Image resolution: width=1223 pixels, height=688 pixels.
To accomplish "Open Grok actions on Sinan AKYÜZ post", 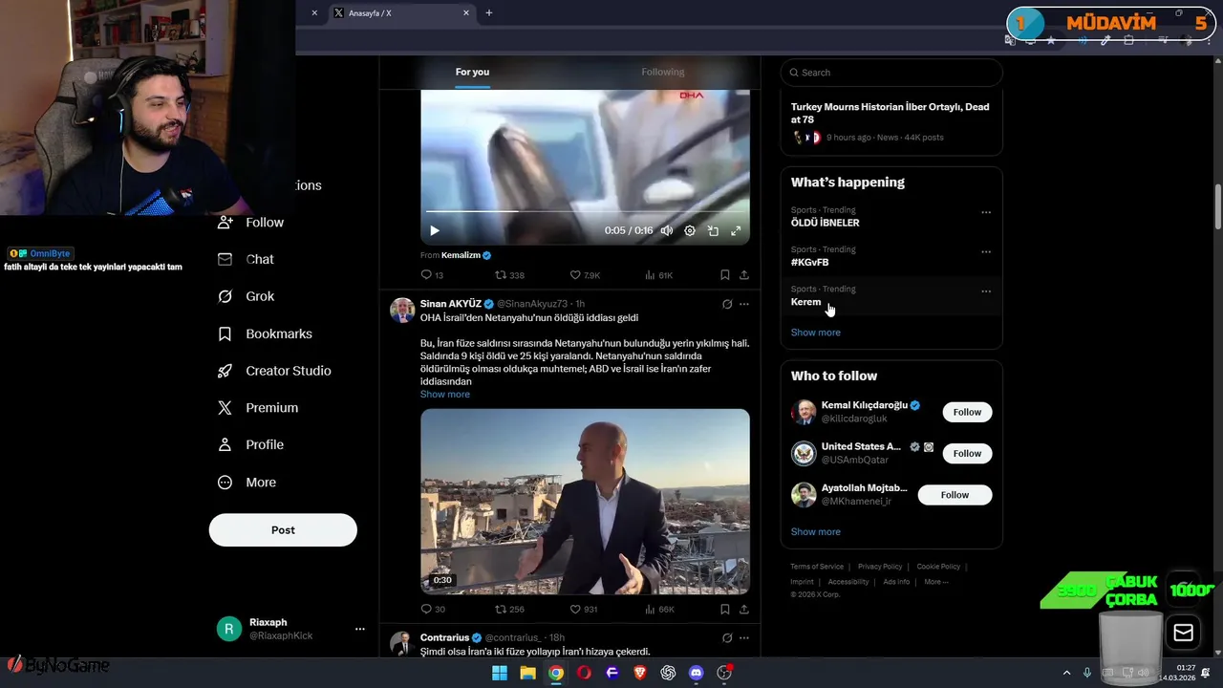I will (727, 304).
